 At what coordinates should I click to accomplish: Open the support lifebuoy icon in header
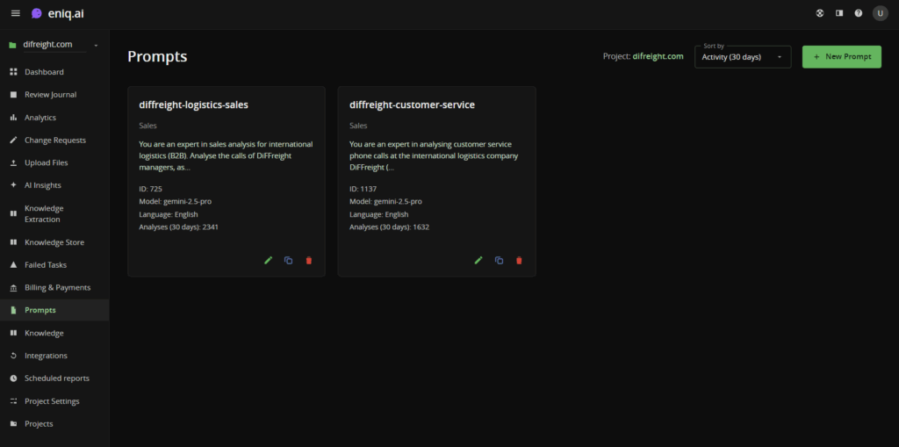(820, 13)
